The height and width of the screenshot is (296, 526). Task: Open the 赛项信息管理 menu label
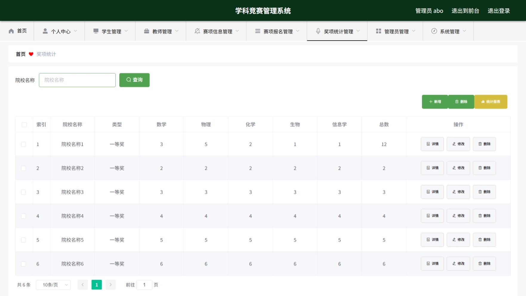coord(218,31)
